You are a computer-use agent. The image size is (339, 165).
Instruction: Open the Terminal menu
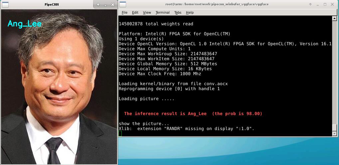click(163, 13)
